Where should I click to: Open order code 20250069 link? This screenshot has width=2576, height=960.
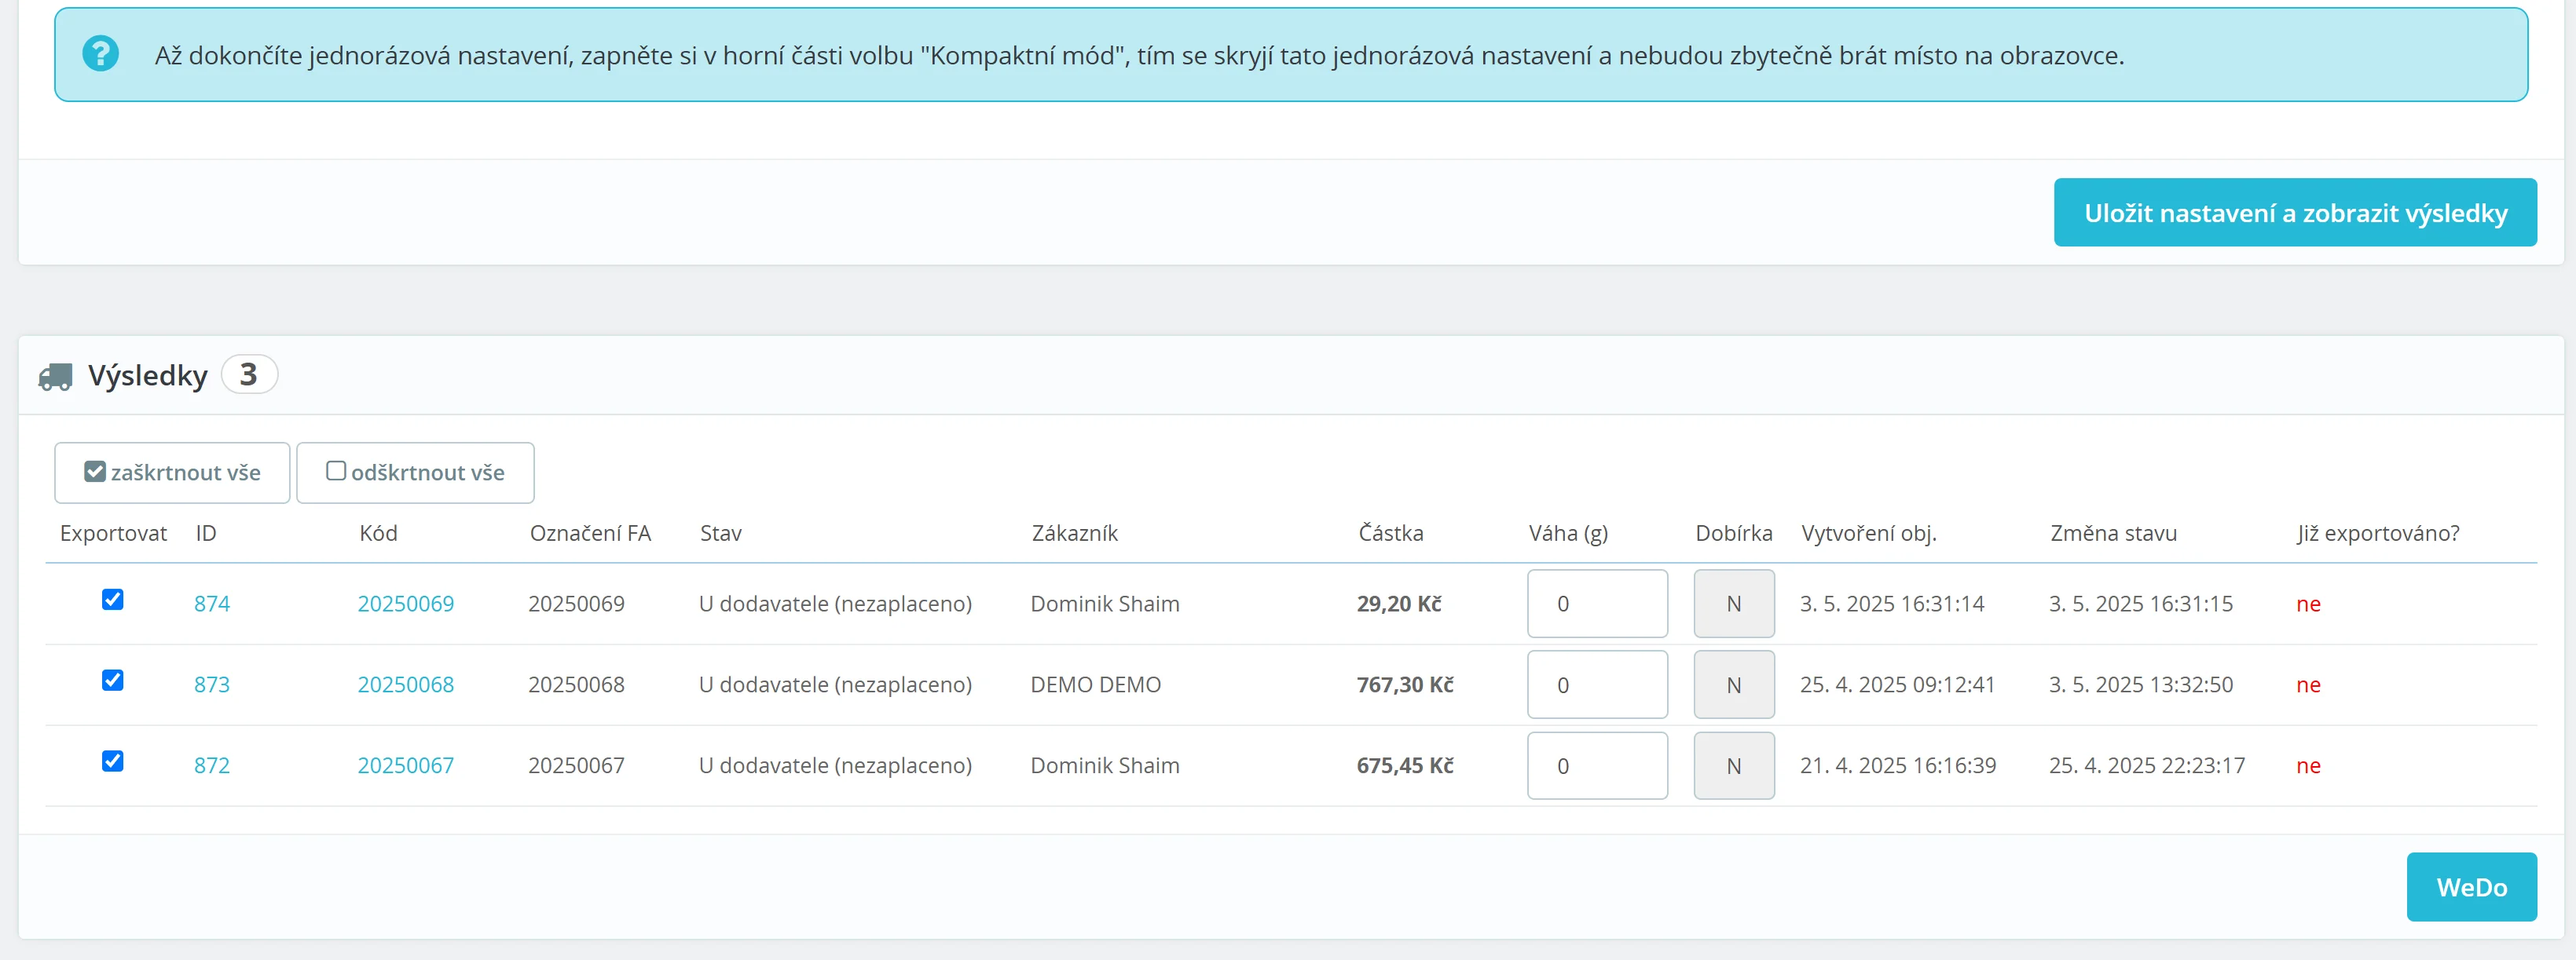405,604
